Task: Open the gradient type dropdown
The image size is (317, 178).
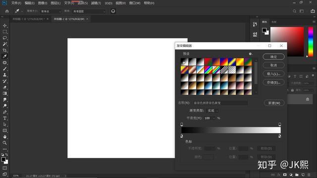Action: click(x=212, y=111)
